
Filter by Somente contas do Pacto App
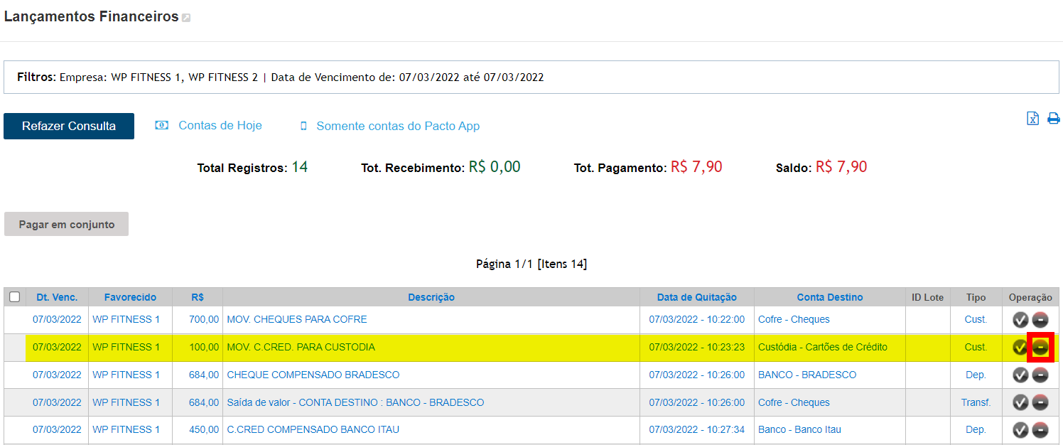coord(397,127)
